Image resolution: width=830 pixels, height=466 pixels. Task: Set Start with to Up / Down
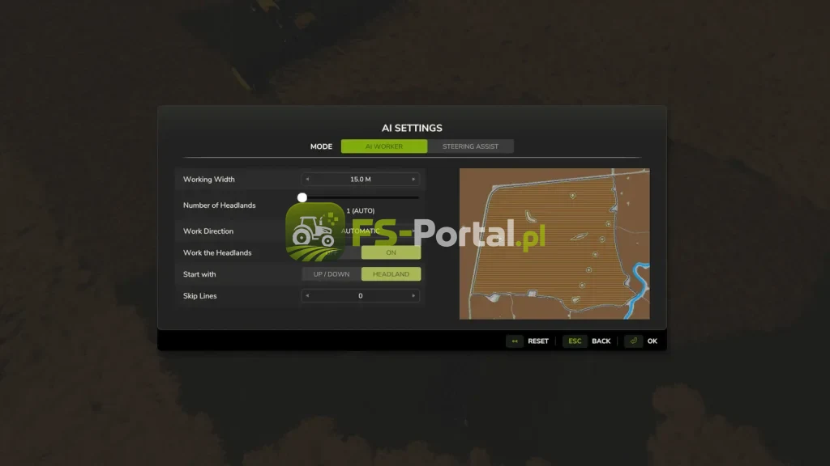coord(332,274)
